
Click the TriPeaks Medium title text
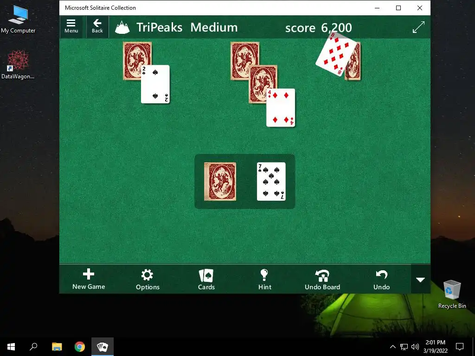tap(187, 27)
